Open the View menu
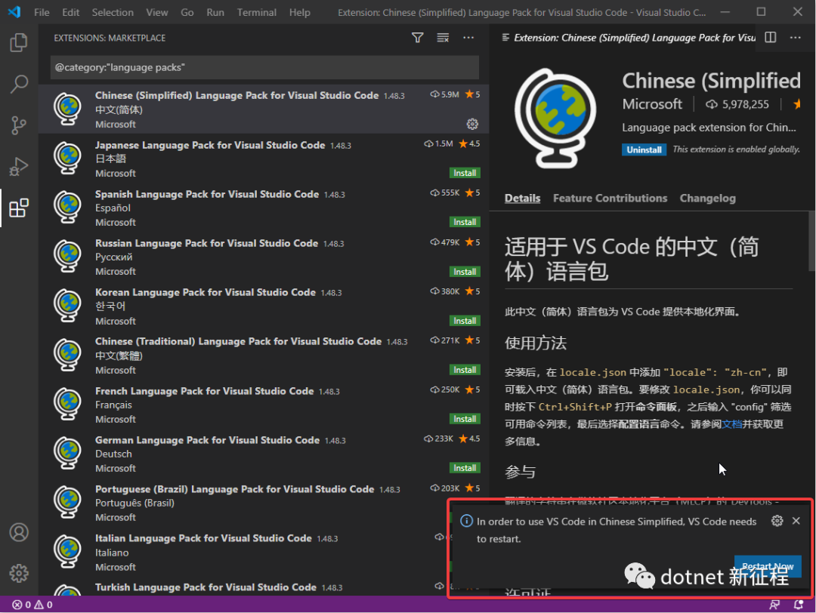 [x=156, y=13]
